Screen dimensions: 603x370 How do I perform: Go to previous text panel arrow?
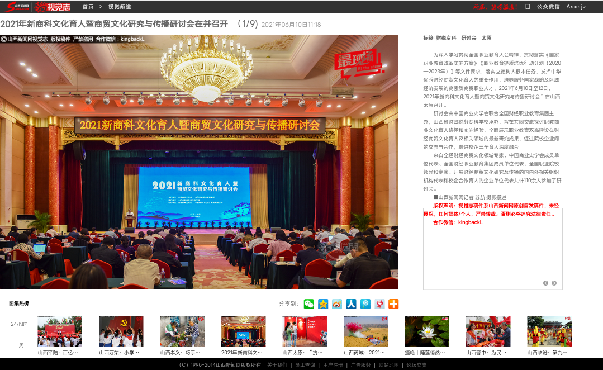tap(545, 283)
